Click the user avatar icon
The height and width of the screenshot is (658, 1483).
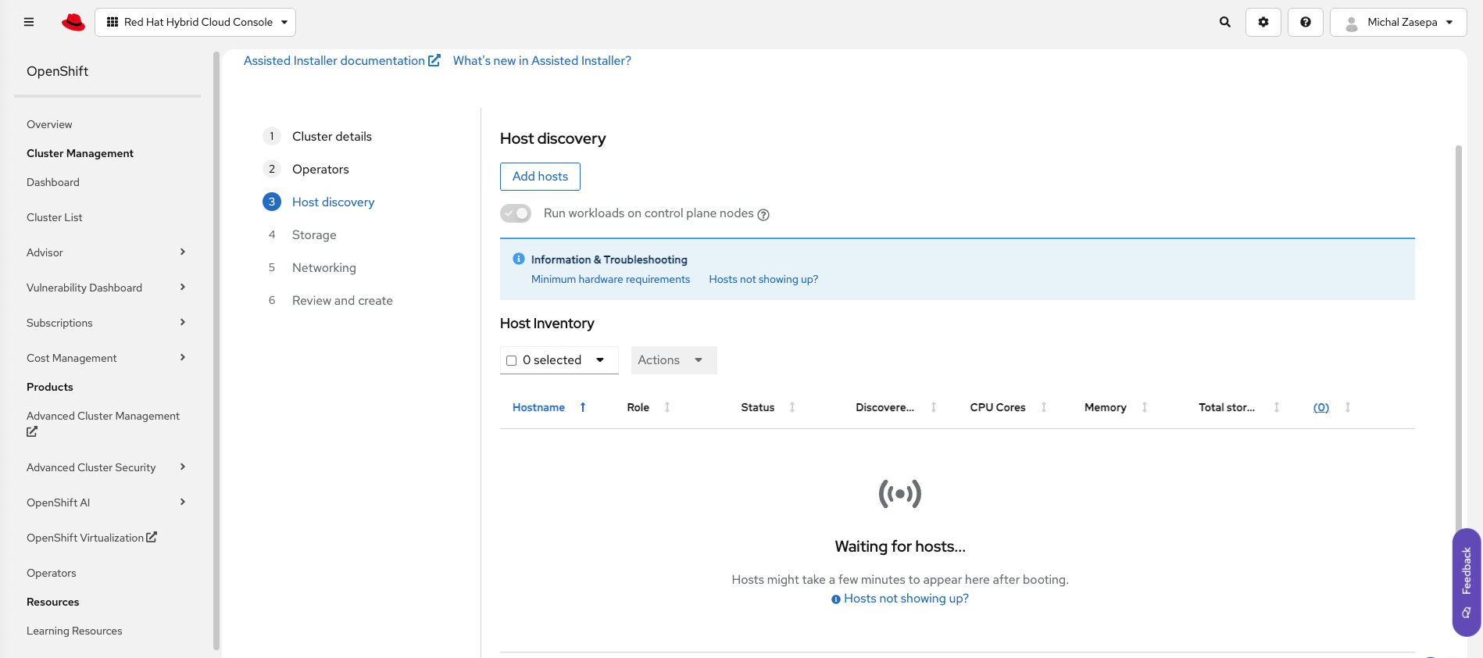click(x=1352, y=23)
